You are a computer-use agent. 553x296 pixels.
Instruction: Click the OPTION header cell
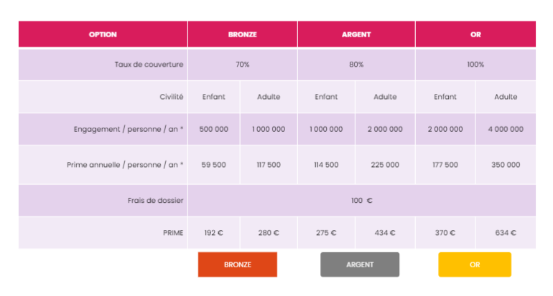click(x=103, y=34)
